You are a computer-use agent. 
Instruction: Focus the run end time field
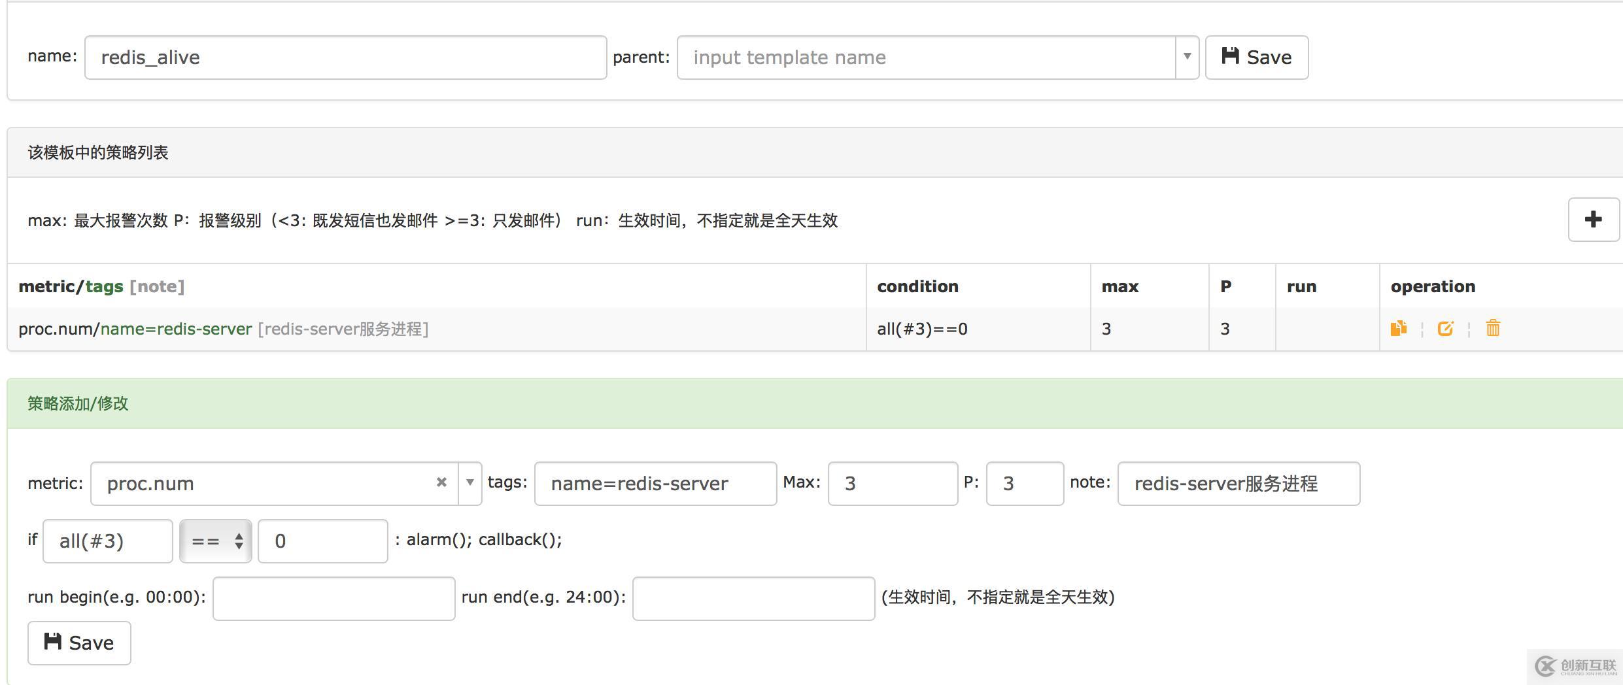754,598
